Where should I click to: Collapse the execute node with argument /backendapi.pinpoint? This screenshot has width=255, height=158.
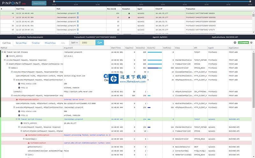(x=14, y=107)
